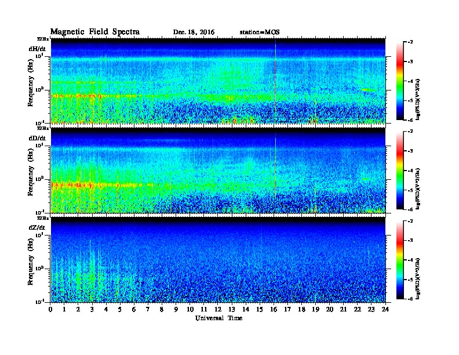Screen dimensions: 459x355
Task: Click hour 19 tick label on time axis
Action: 315,310
